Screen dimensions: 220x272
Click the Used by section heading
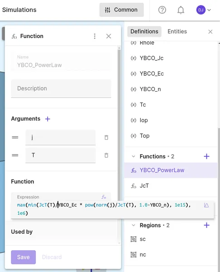point(22,232)
